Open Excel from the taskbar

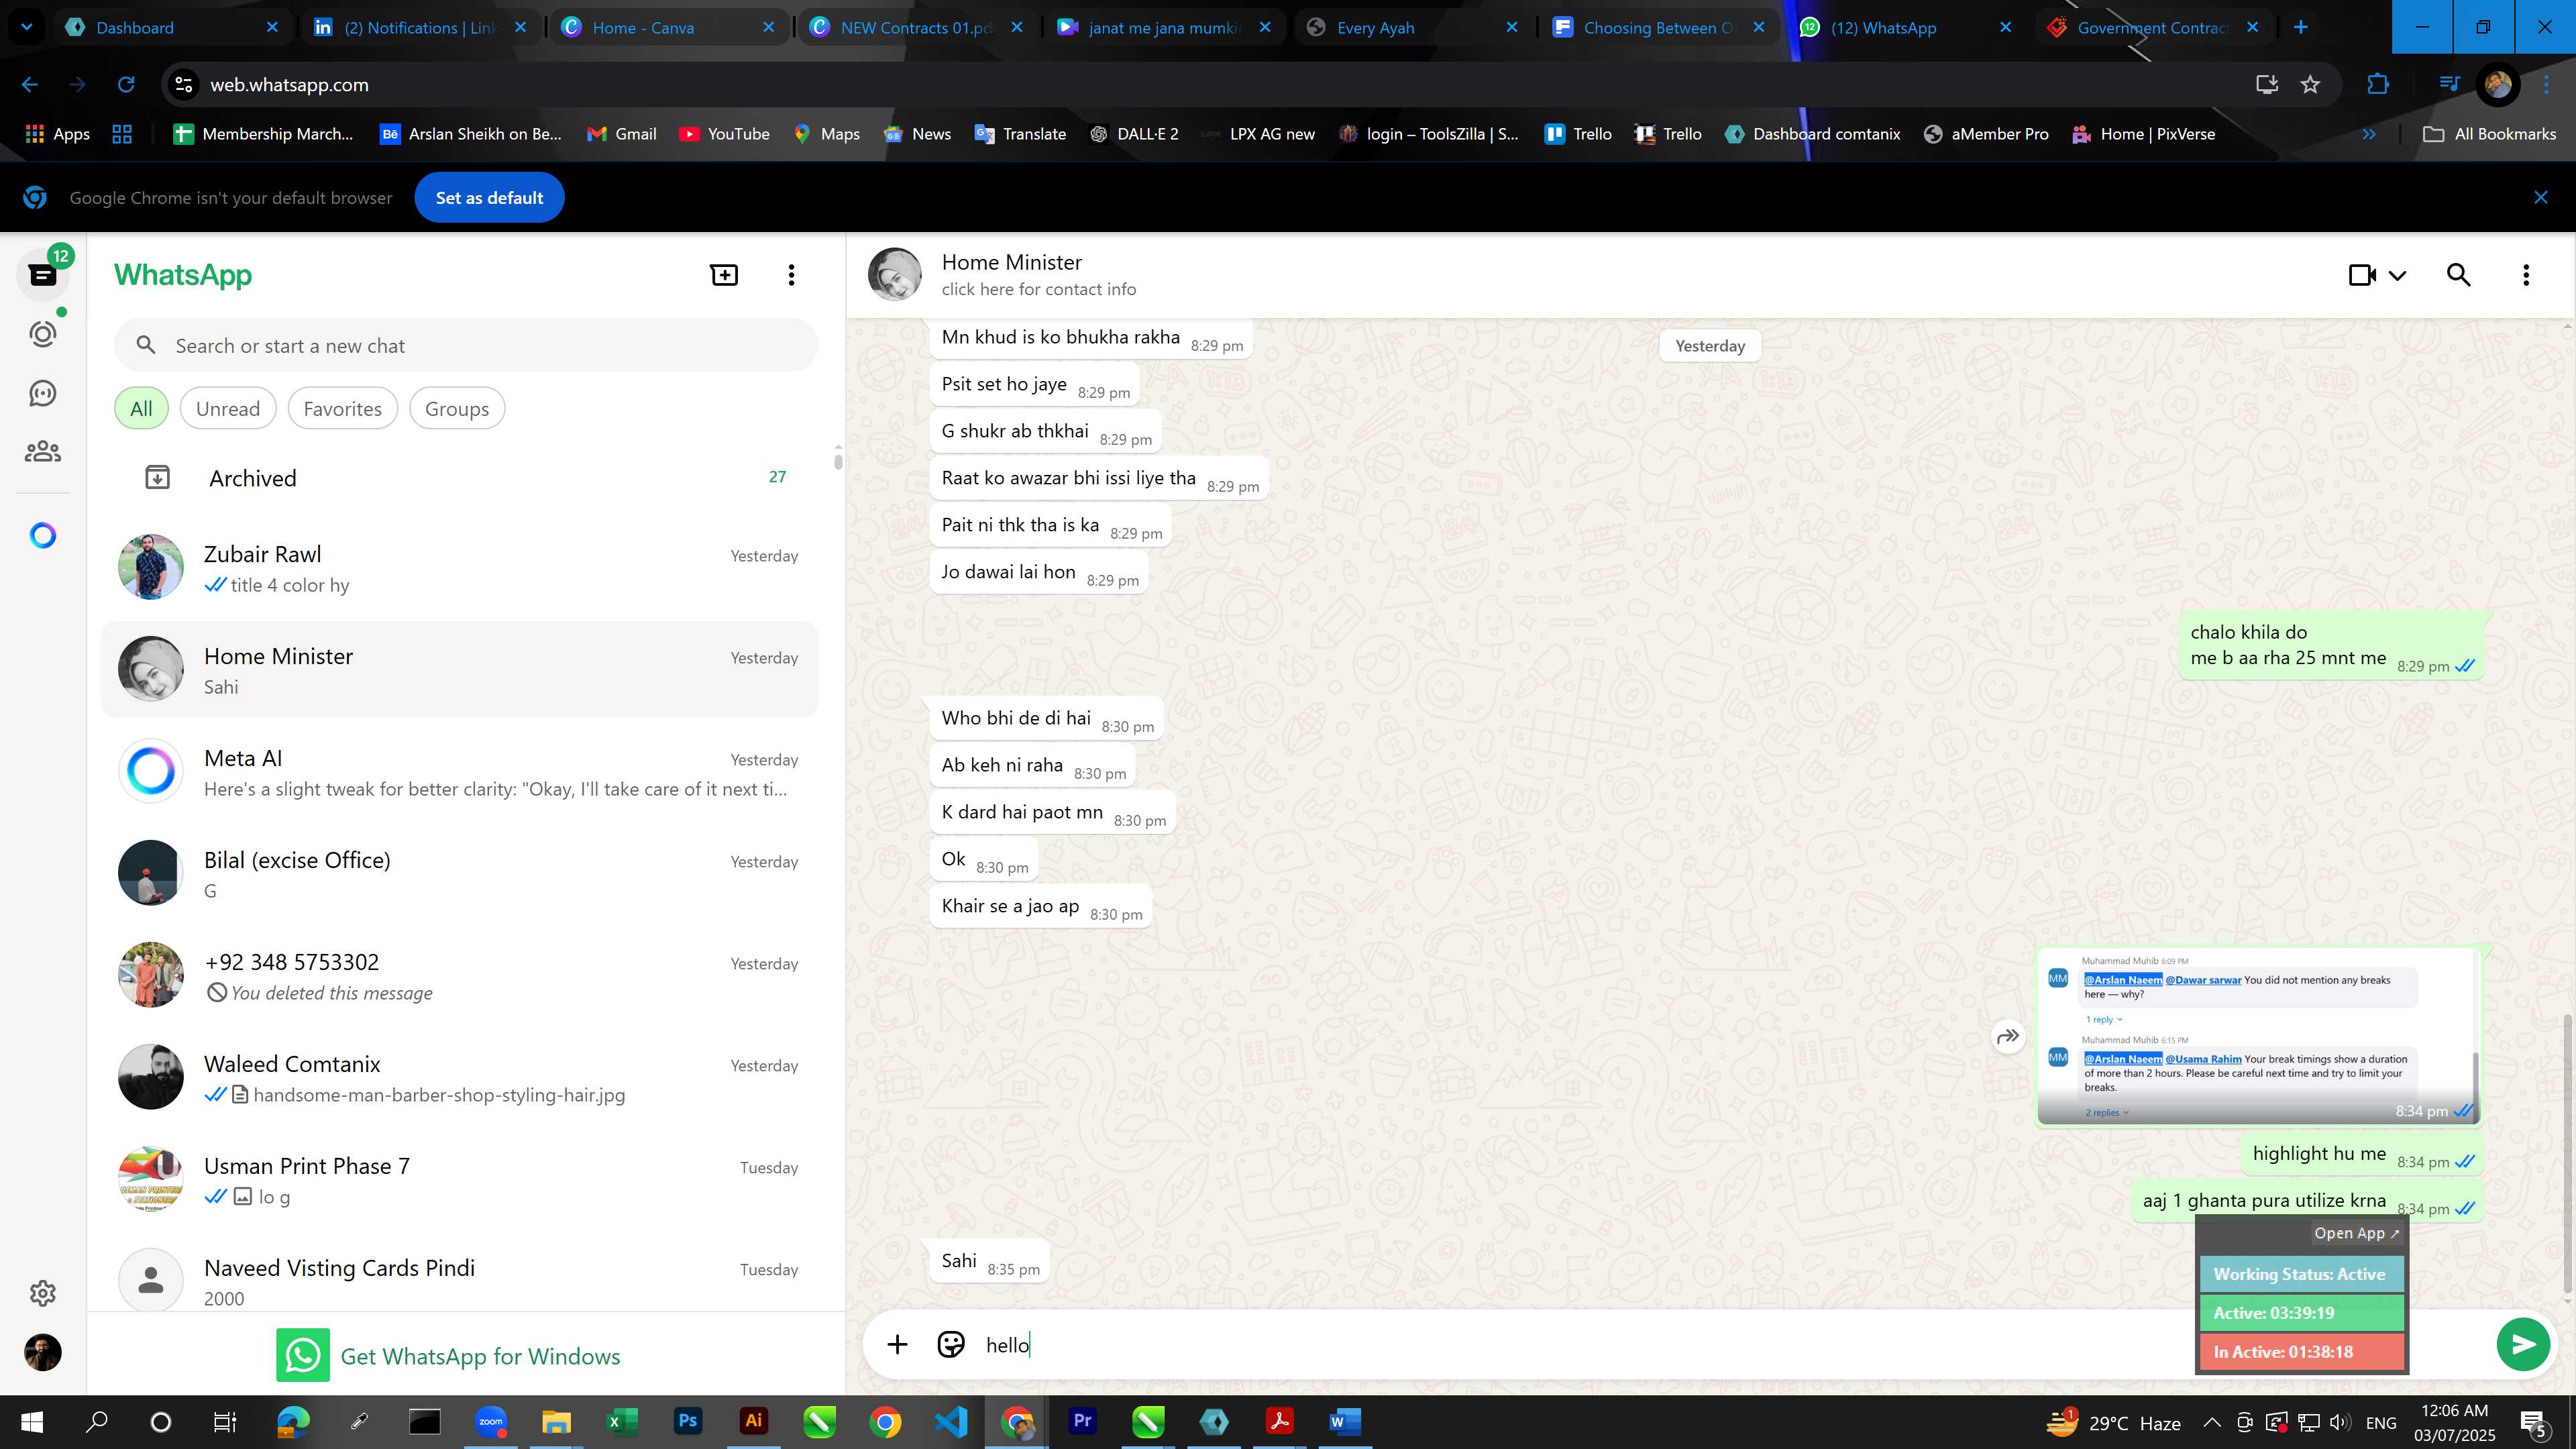coord(621,1421)
